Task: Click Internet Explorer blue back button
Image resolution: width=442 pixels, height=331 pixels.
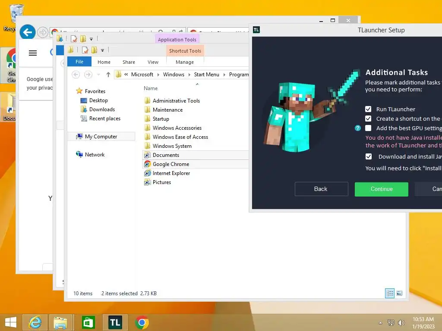Action: point(27,32)
